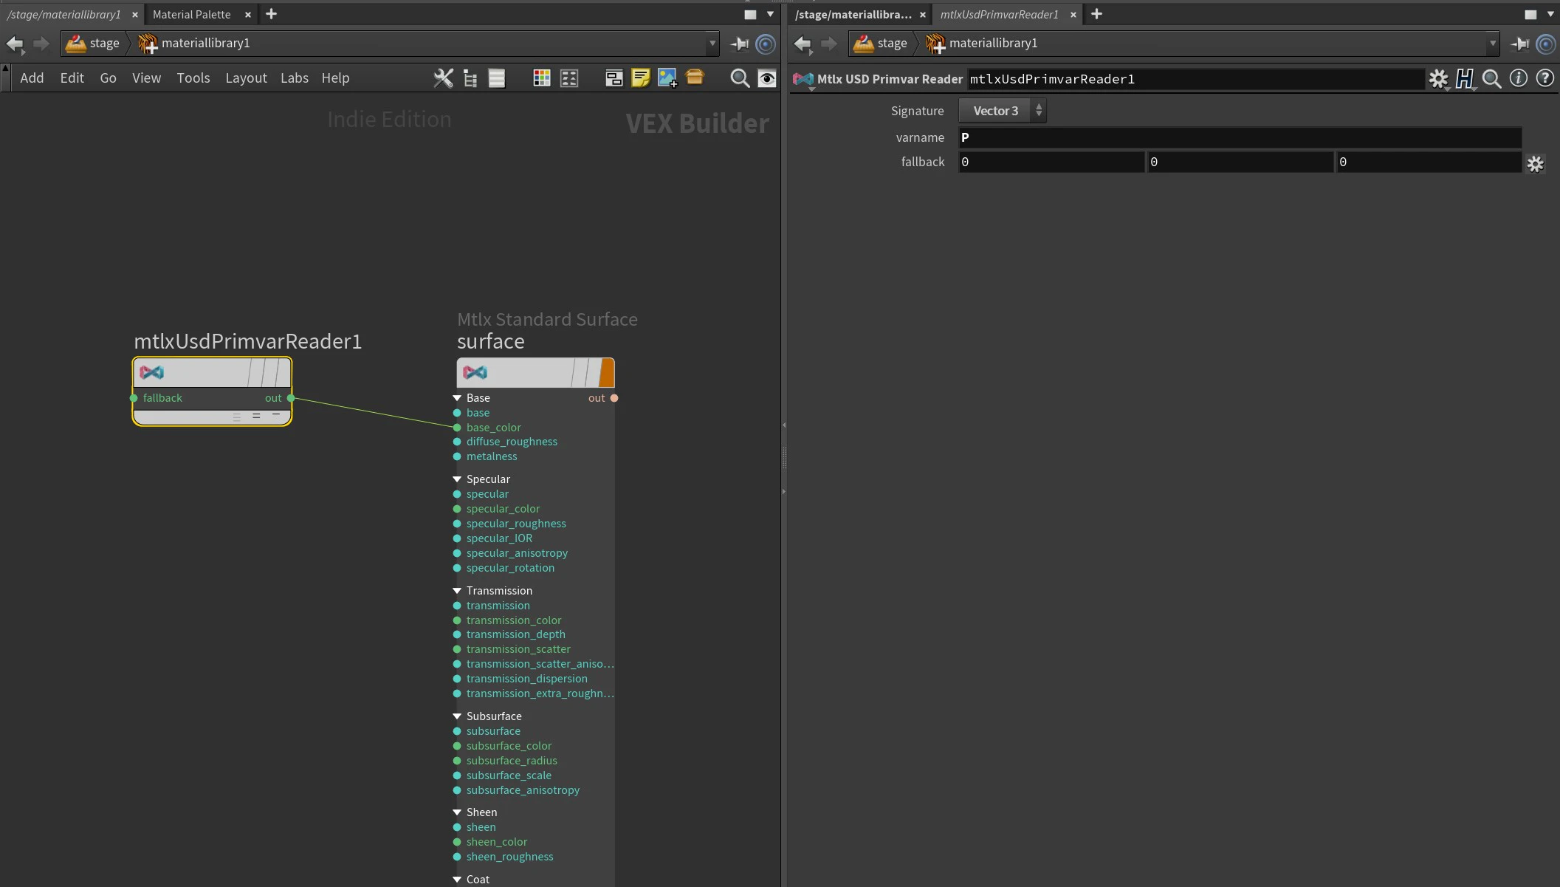Toggle follow selection circle in right pane

click(1546, 44)
